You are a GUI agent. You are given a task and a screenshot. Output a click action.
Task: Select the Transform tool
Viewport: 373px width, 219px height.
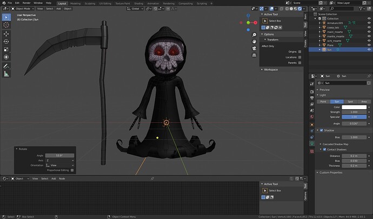pos(6,57)
